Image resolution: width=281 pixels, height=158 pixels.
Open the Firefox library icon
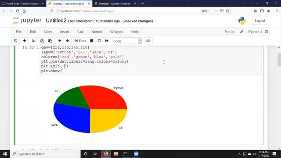coord(256,11)
